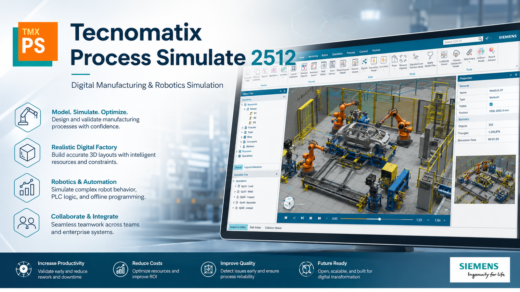Select the Sequence Editor bottom tab
520x292 pixels.
point(238,227)
